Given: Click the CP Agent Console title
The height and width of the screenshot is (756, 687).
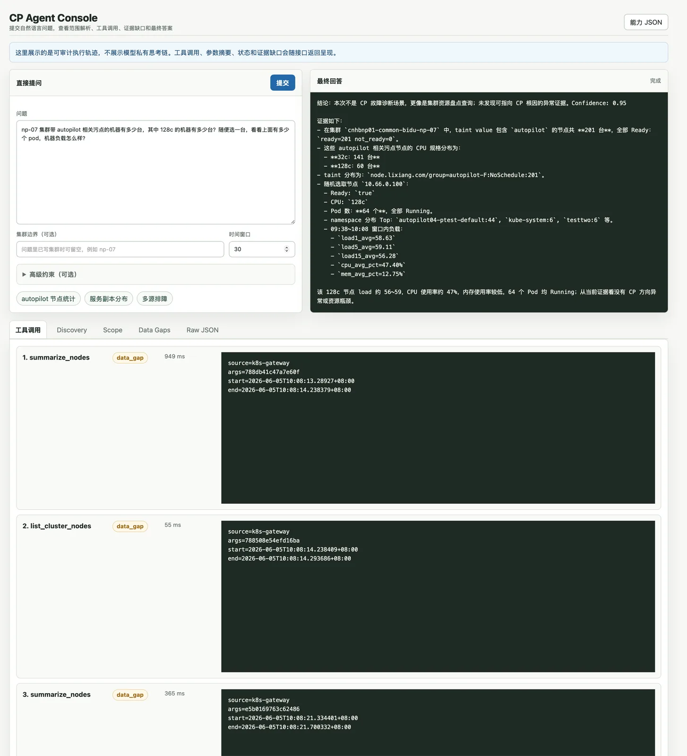Looking at the screenshot, I should point(53,18).
